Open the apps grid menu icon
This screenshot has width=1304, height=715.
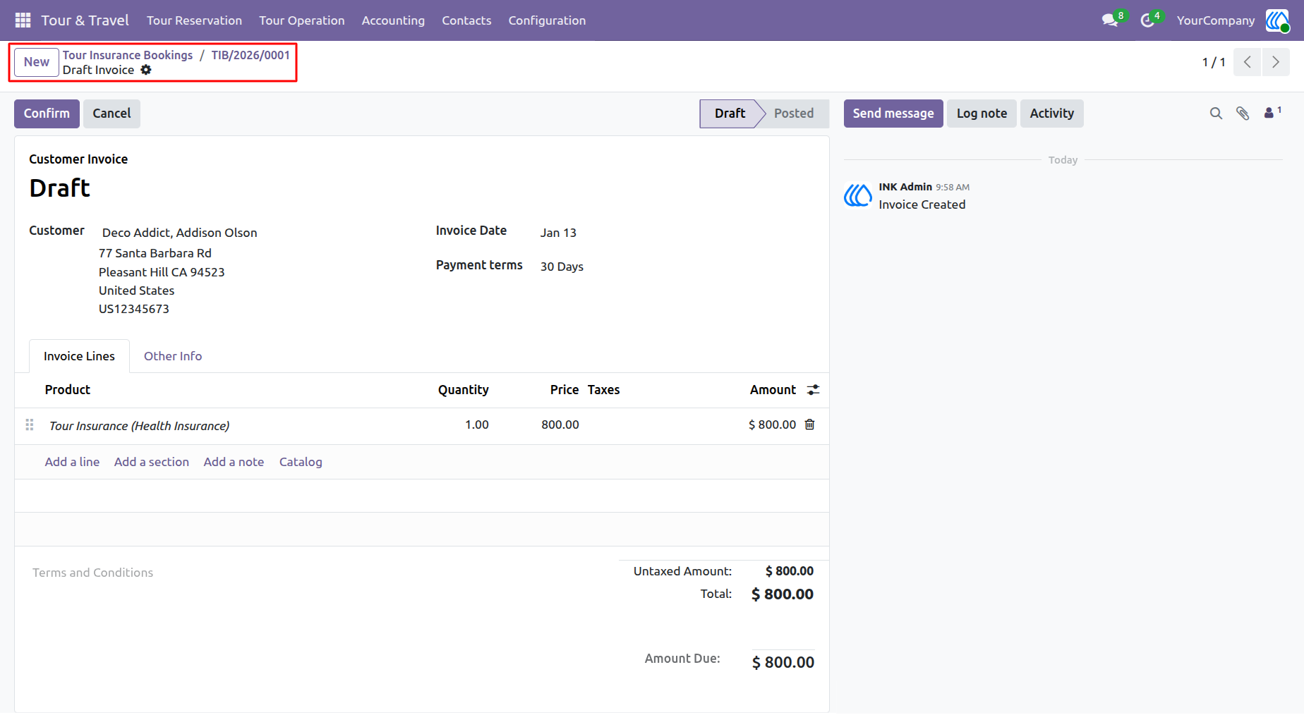click(23, 20)
